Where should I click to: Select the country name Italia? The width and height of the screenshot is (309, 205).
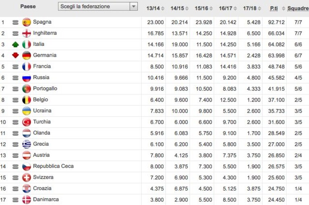[x=39, y=44]
